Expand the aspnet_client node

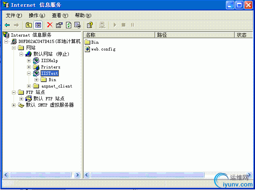pyautogui.click(x=29, y=86)
